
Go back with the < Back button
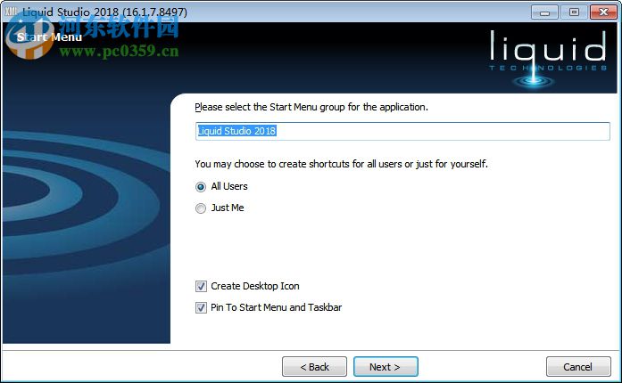pos(315,367)
